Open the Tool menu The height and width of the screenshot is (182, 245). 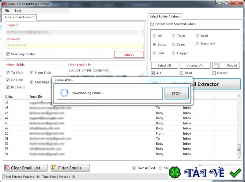coord(18,11)
